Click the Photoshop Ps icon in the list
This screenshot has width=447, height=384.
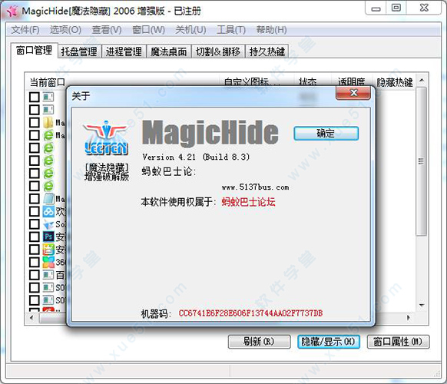pyautogui.click(x=48, y=237)
